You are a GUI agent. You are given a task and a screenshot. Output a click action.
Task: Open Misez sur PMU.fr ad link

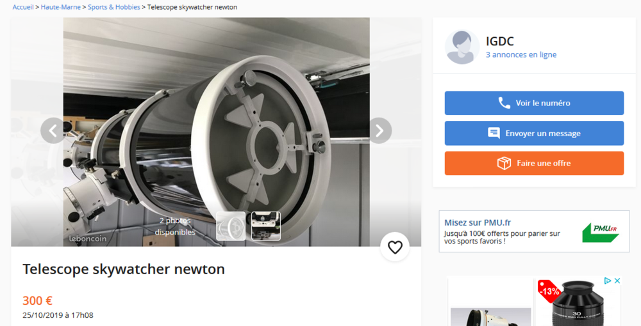click(x=478, y=222)
